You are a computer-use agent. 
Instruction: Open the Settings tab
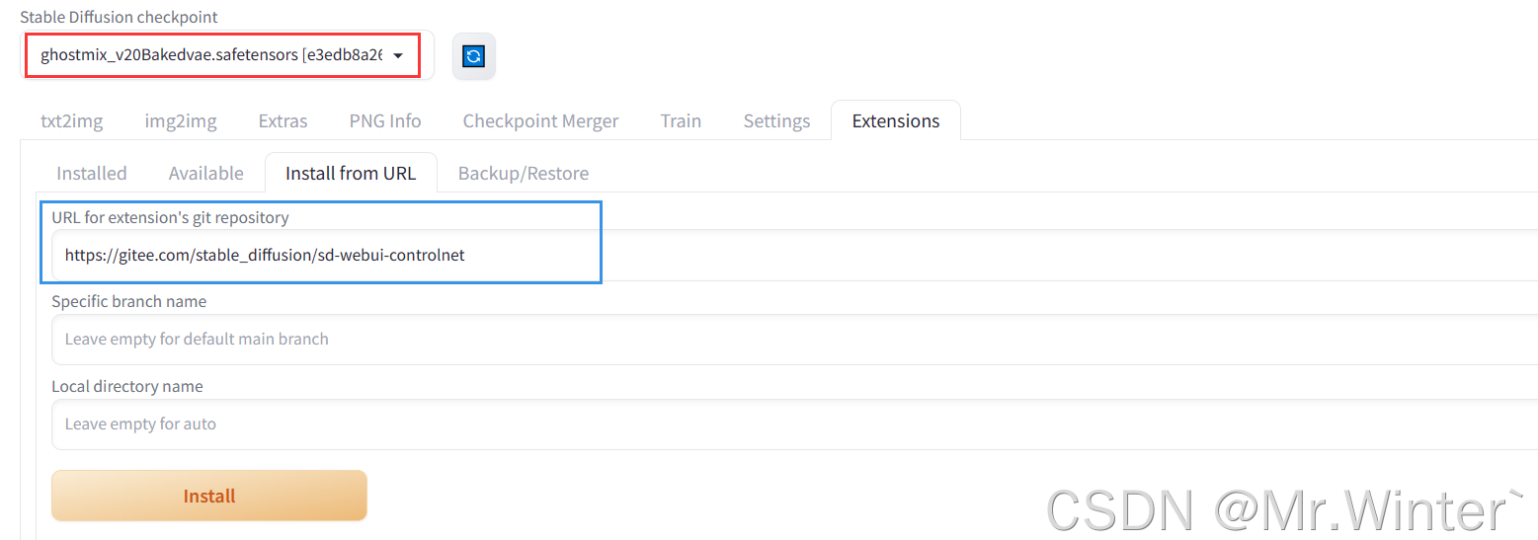(x=776, y=120)
